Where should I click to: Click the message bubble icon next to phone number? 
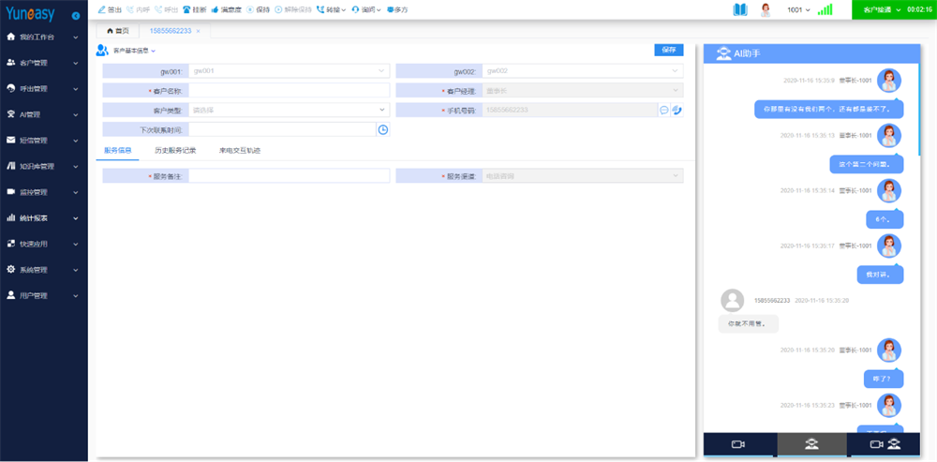coord(664,110)
